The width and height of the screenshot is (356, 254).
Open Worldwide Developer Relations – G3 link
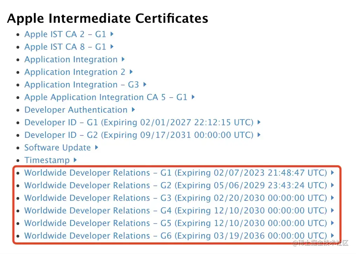(x=175, y=198)
